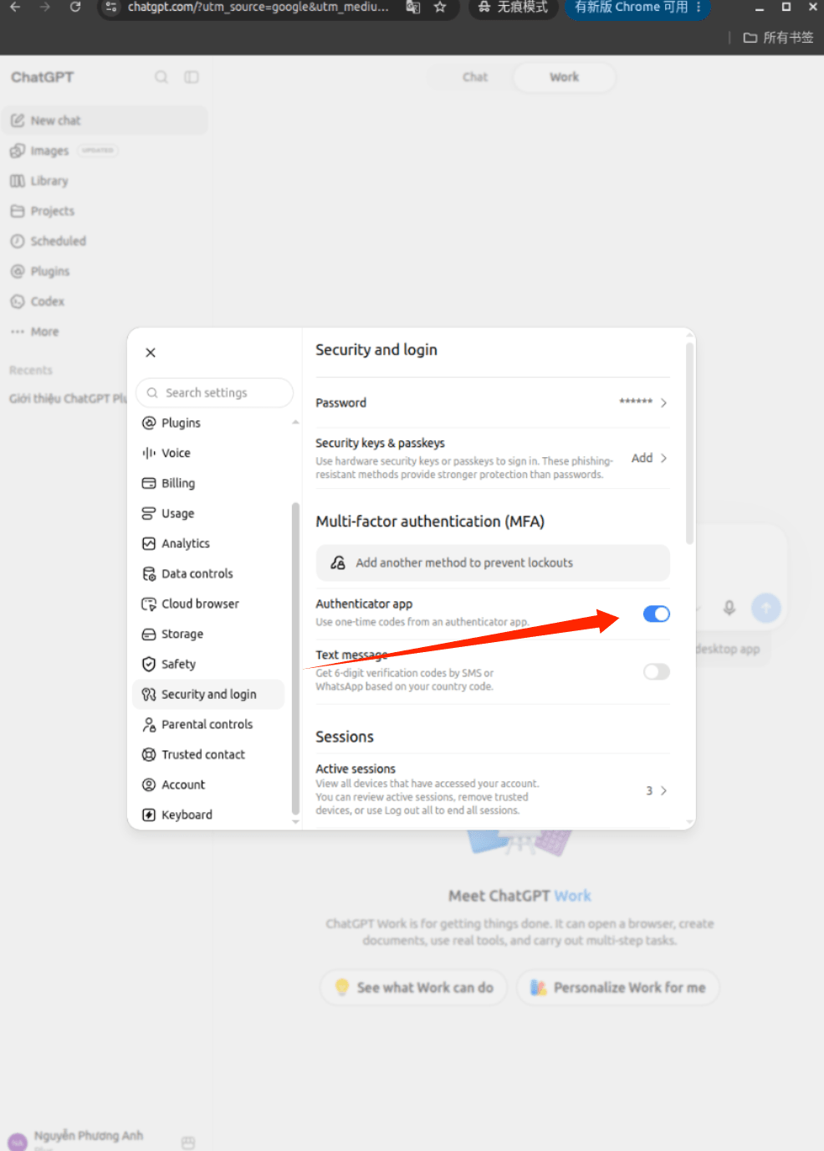Open the All bookmarks folder
824x1151 pixels.
pyautogui.click(x=779, y=38)
